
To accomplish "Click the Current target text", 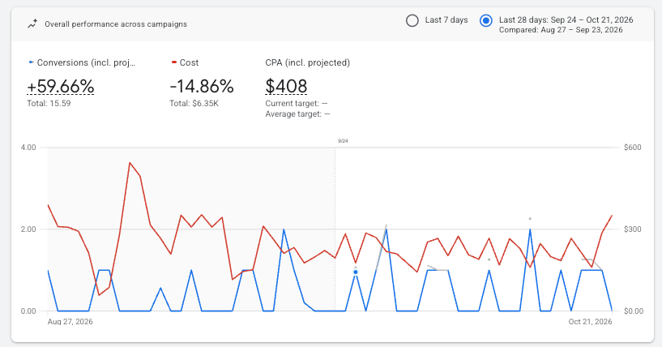I will 297,104.
